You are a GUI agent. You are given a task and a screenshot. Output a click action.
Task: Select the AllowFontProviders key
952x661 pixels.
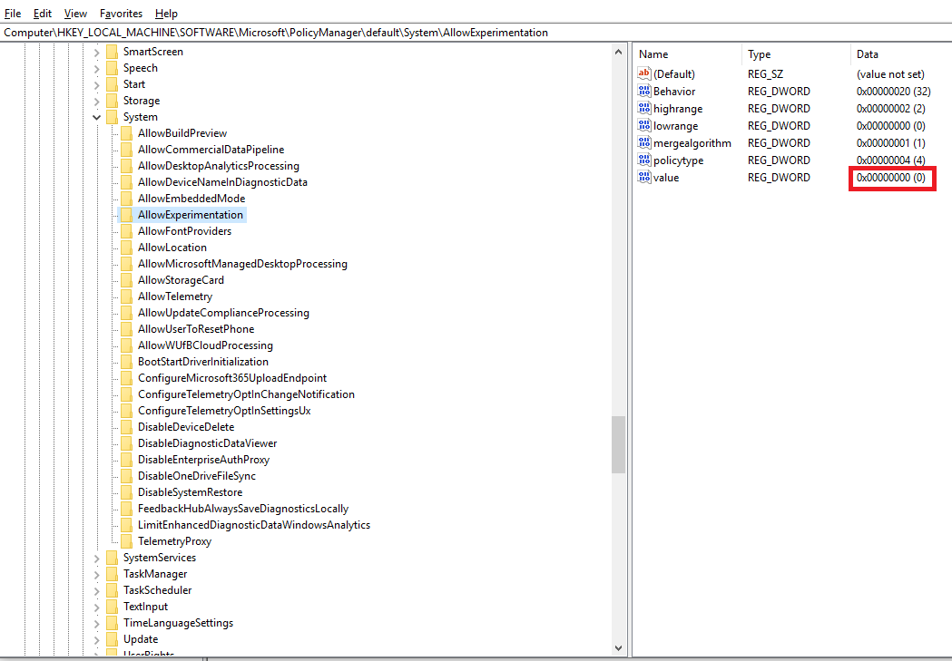coord(184,231)
